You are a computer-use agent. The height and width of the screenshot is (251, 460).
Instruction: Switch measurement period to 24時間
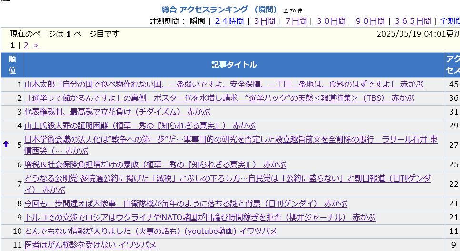point(229,21)
